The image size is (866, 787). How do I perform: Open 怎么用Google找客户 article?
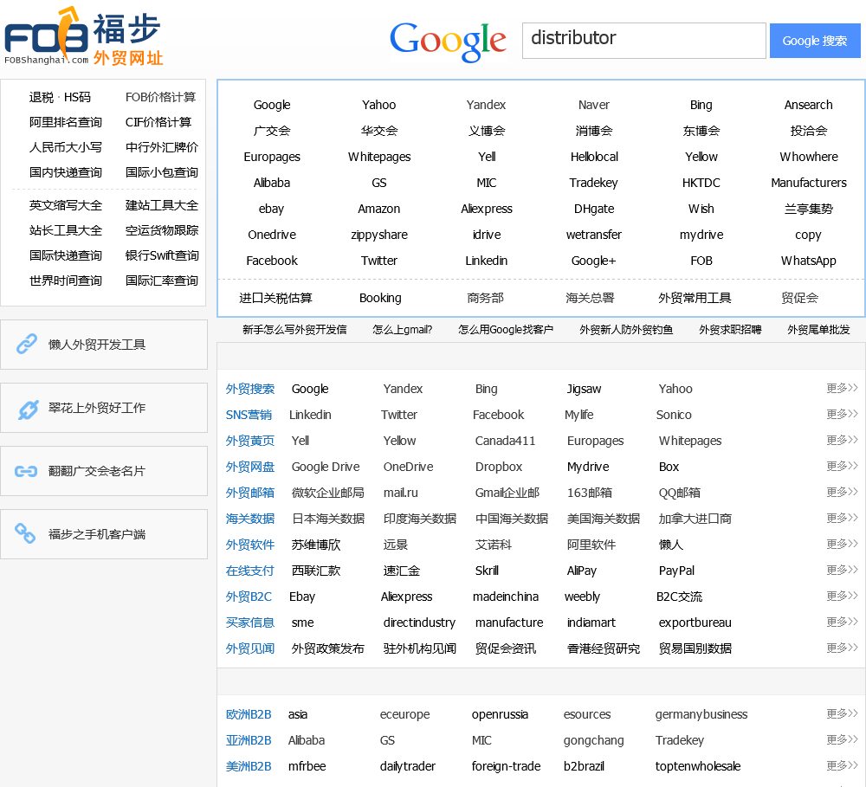pyautogui.click(x=506, y=330)
